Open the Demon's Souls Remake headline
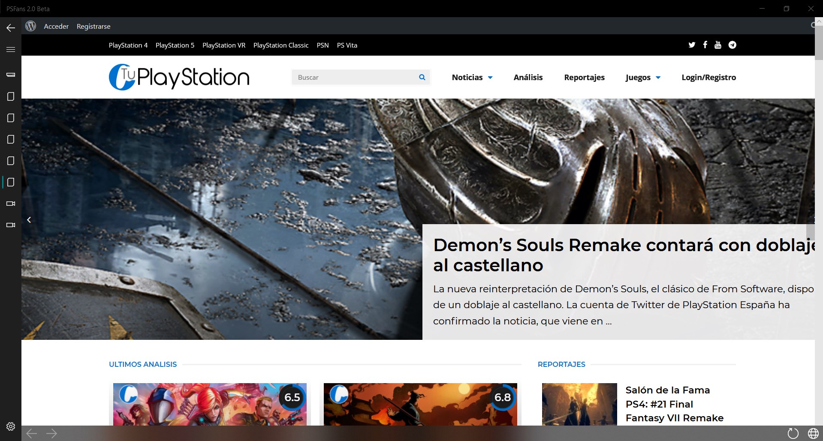 (x=624, y=255)
